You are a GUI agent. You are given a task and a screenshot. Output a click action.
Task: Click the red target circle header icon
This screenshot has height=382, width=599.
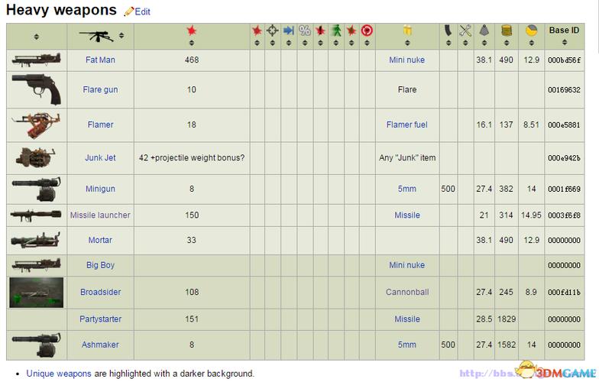pos(367,31)
